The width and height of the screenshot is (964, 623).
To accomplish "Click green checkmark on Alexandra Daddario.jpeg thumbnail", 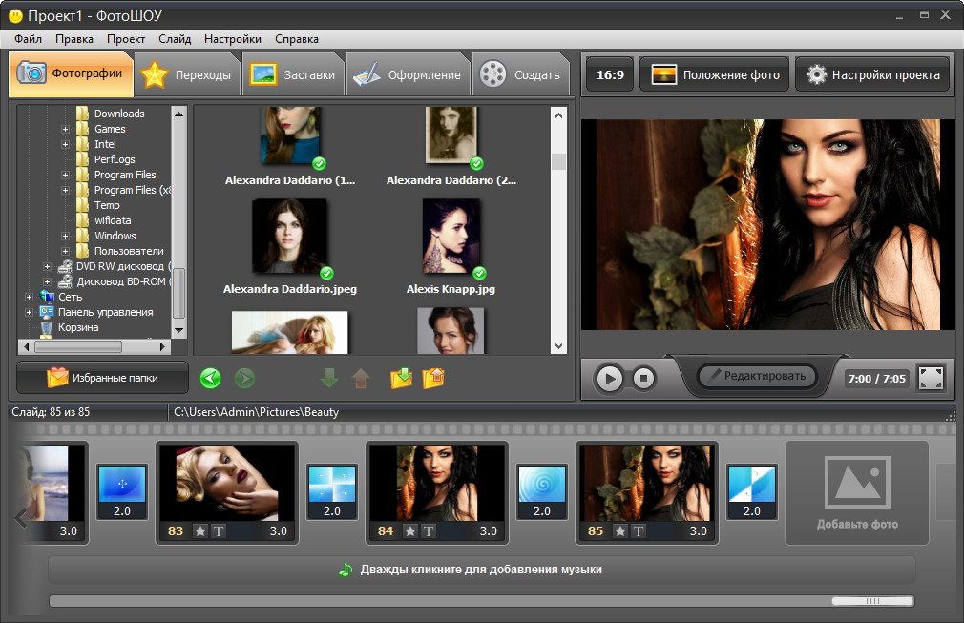I will point(326,273).
